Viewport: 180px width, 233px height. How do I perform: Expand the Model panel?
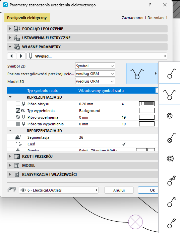pos(10,165)
